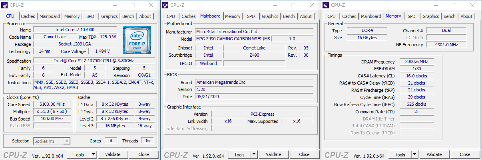Click the manufacturer Micro-Star International Co. Ltd.

coord(254,32)
